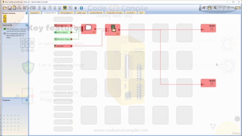Select the M0:ISD2-EStop input block

(63, 39)
